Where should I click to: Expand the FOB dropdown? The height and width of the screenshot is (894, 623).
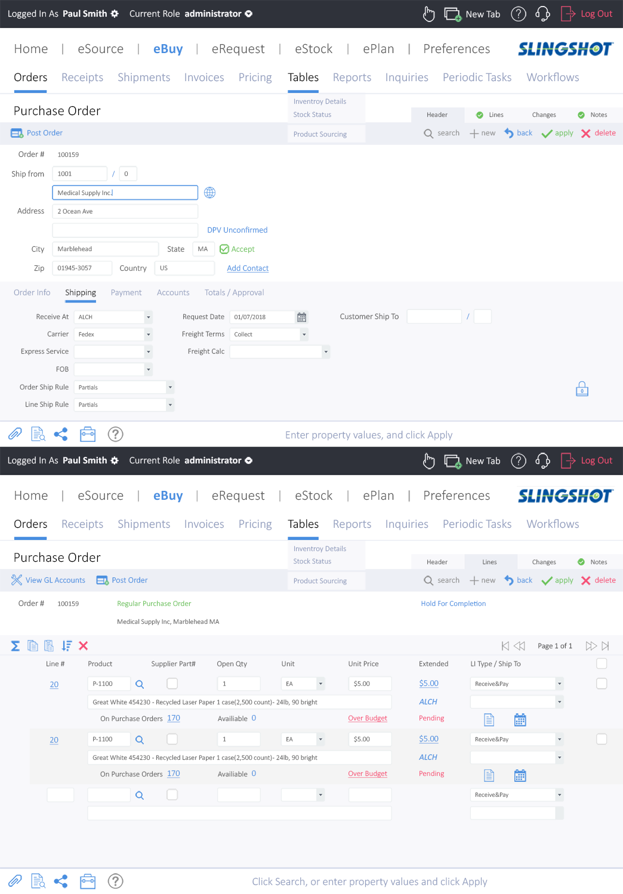point(148,370)
